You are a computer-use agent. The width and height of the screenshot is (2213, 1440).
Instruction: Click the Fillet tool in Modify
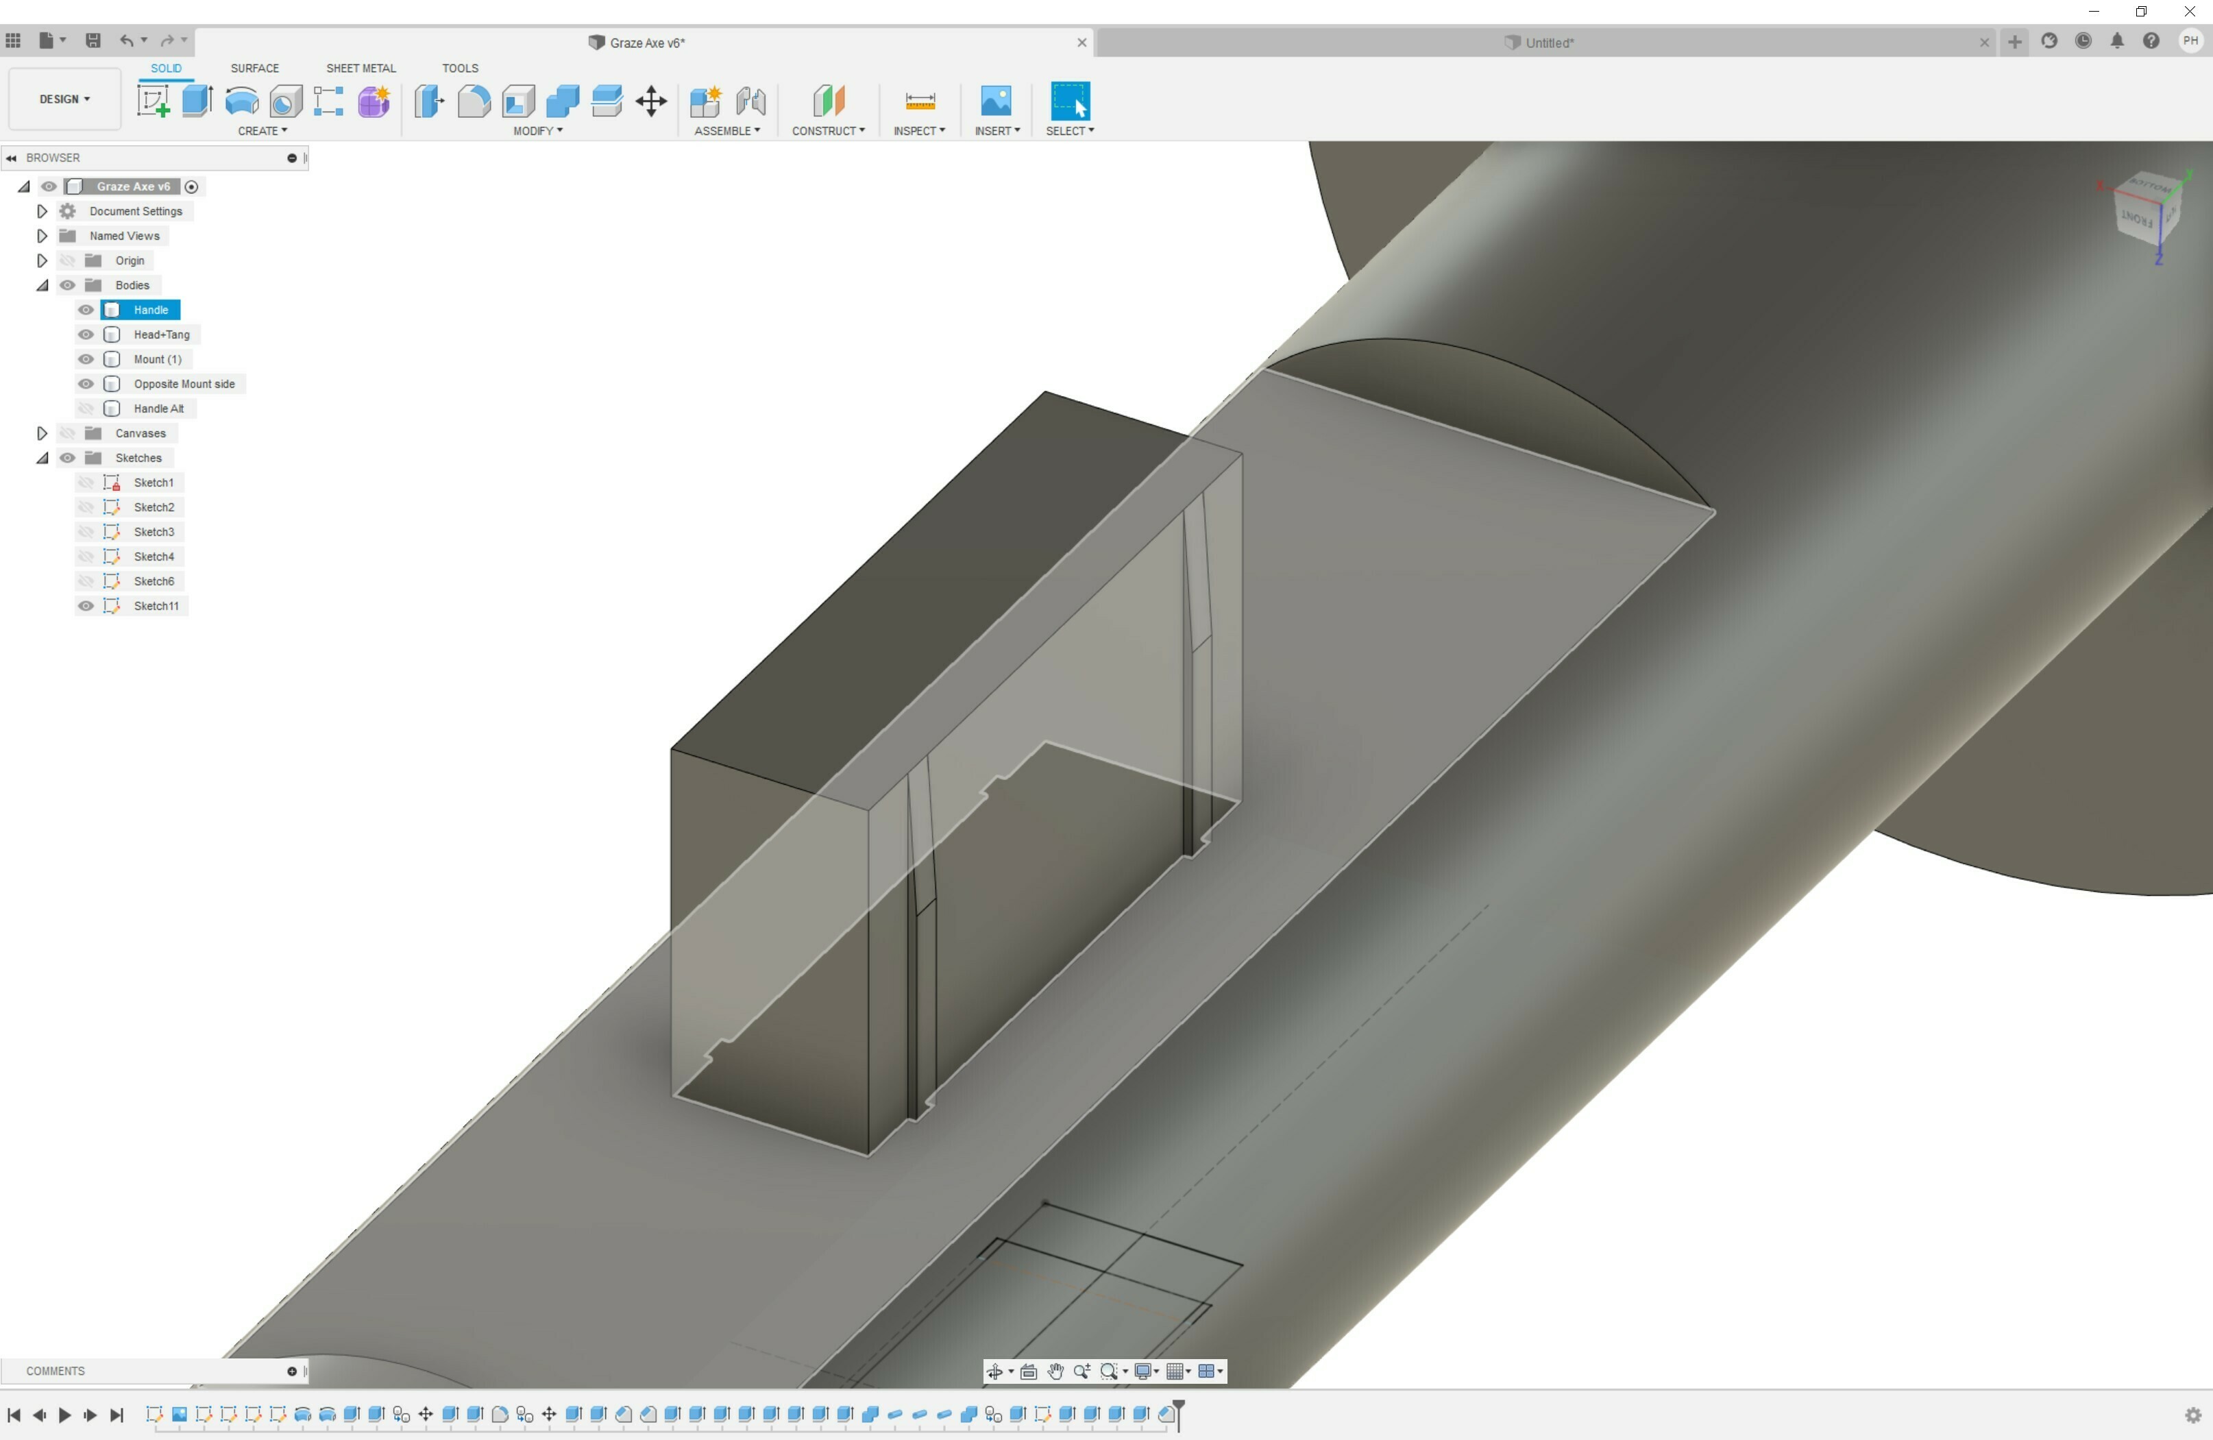474,100
